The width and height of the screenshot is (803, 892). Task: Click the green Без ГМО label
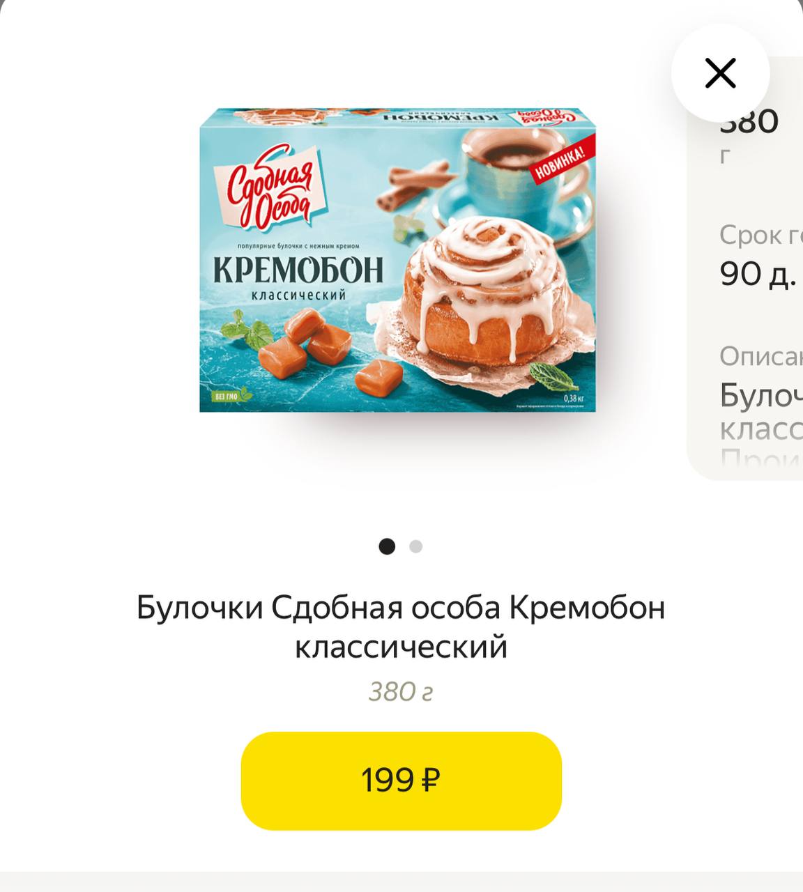tap(228, 396)
